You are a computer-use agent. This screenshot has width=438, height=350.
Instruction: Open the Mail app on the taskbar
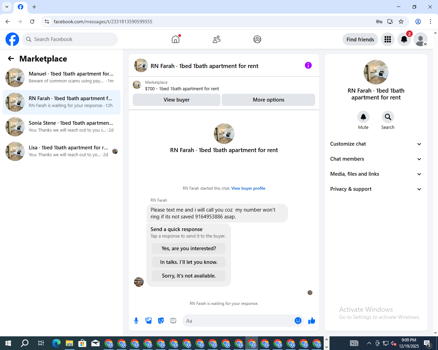tap(95, 343)
